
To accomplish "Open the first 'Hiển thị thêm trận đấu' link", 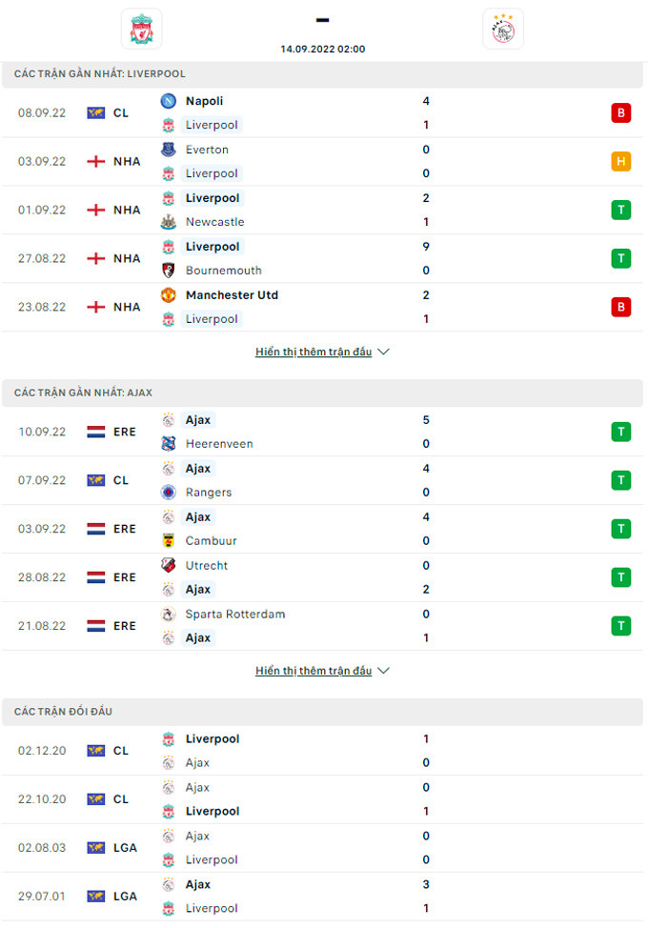I will [x=314, y=352].
